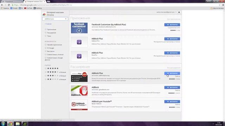Select the Расширения filter radio button

pos(46,33)
